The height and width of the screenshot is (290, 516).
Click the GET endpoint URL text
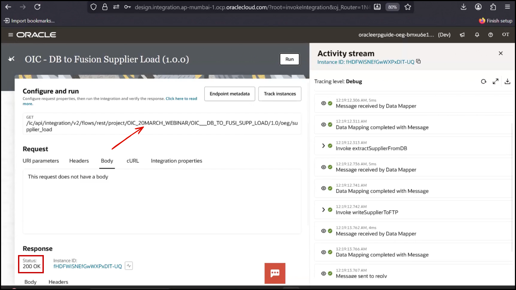[x=162, y=126]
